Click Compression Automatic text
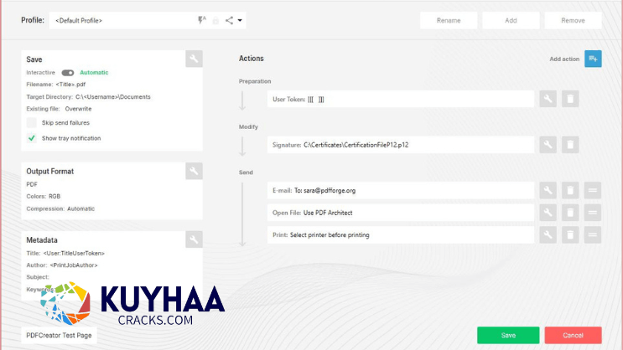 [60, 208]
